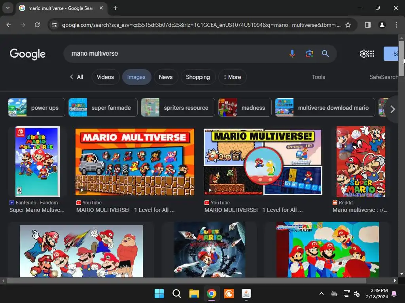Open the Google apps grid

[371, 54]
